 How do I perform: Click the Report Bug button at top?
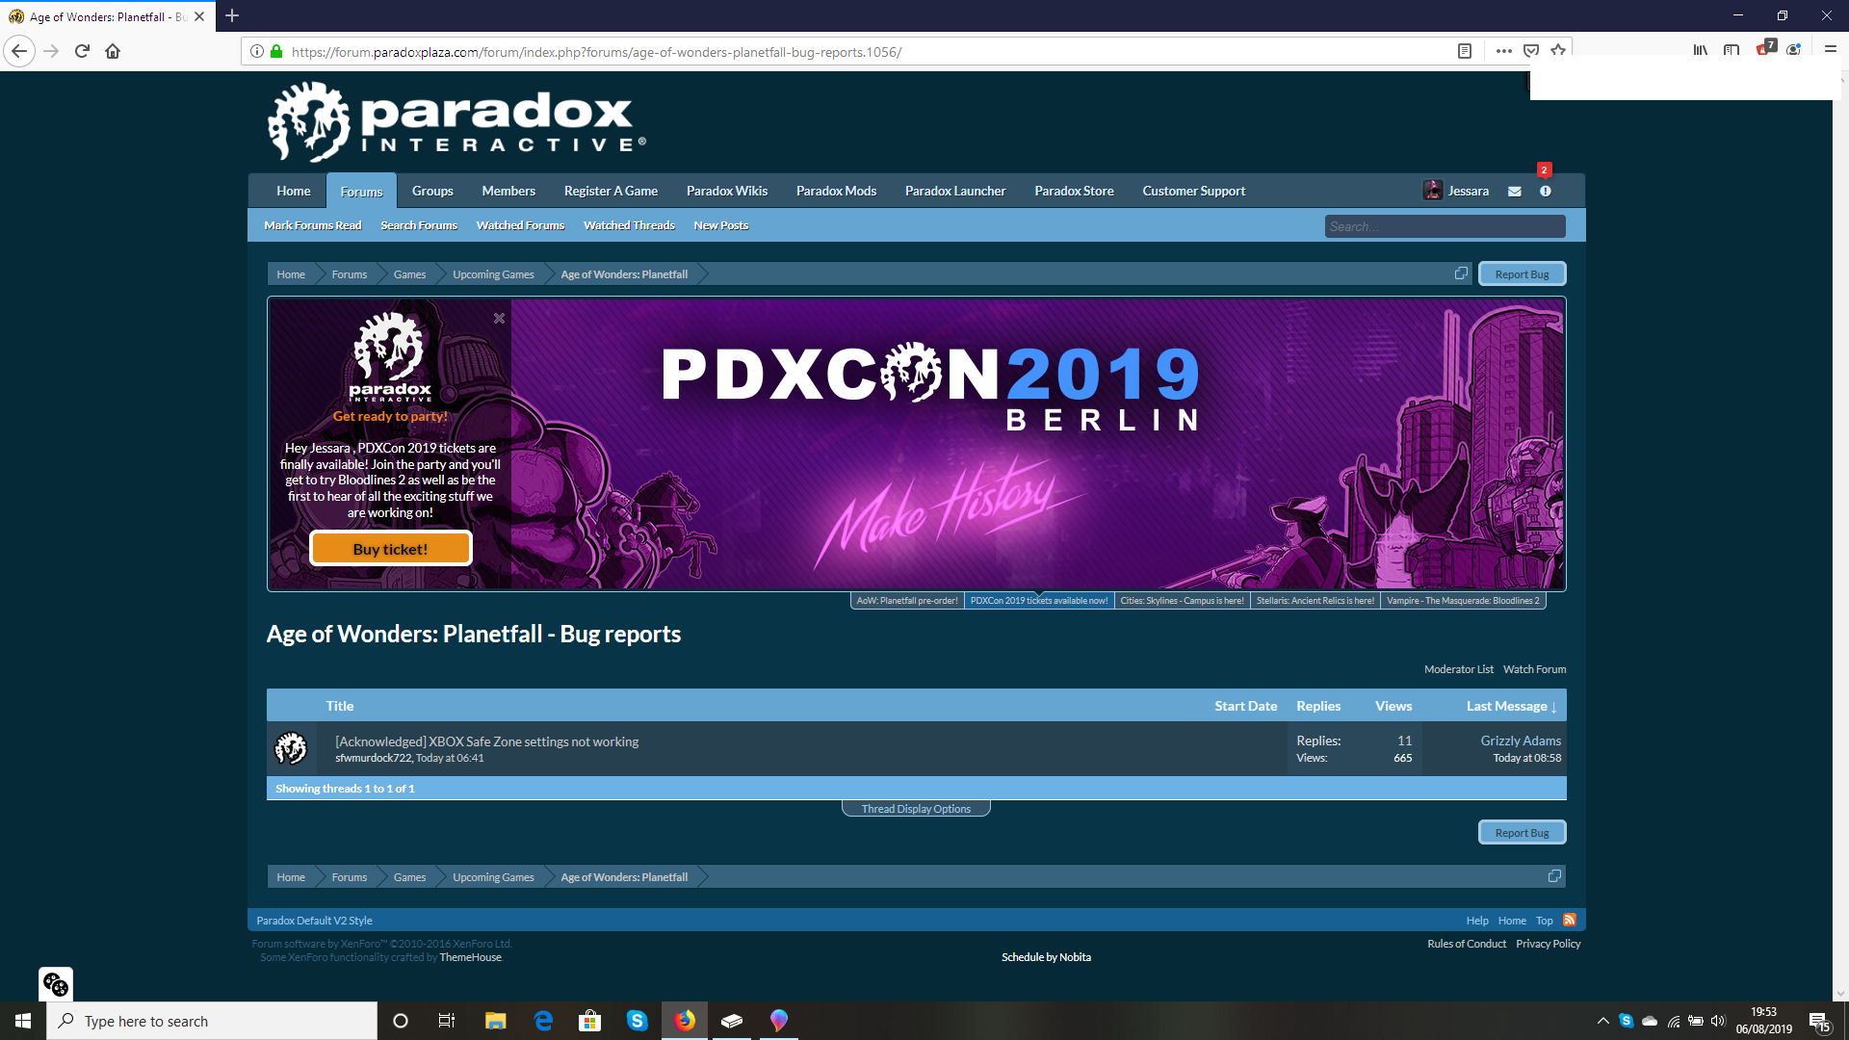click(x=1522, y=274)
